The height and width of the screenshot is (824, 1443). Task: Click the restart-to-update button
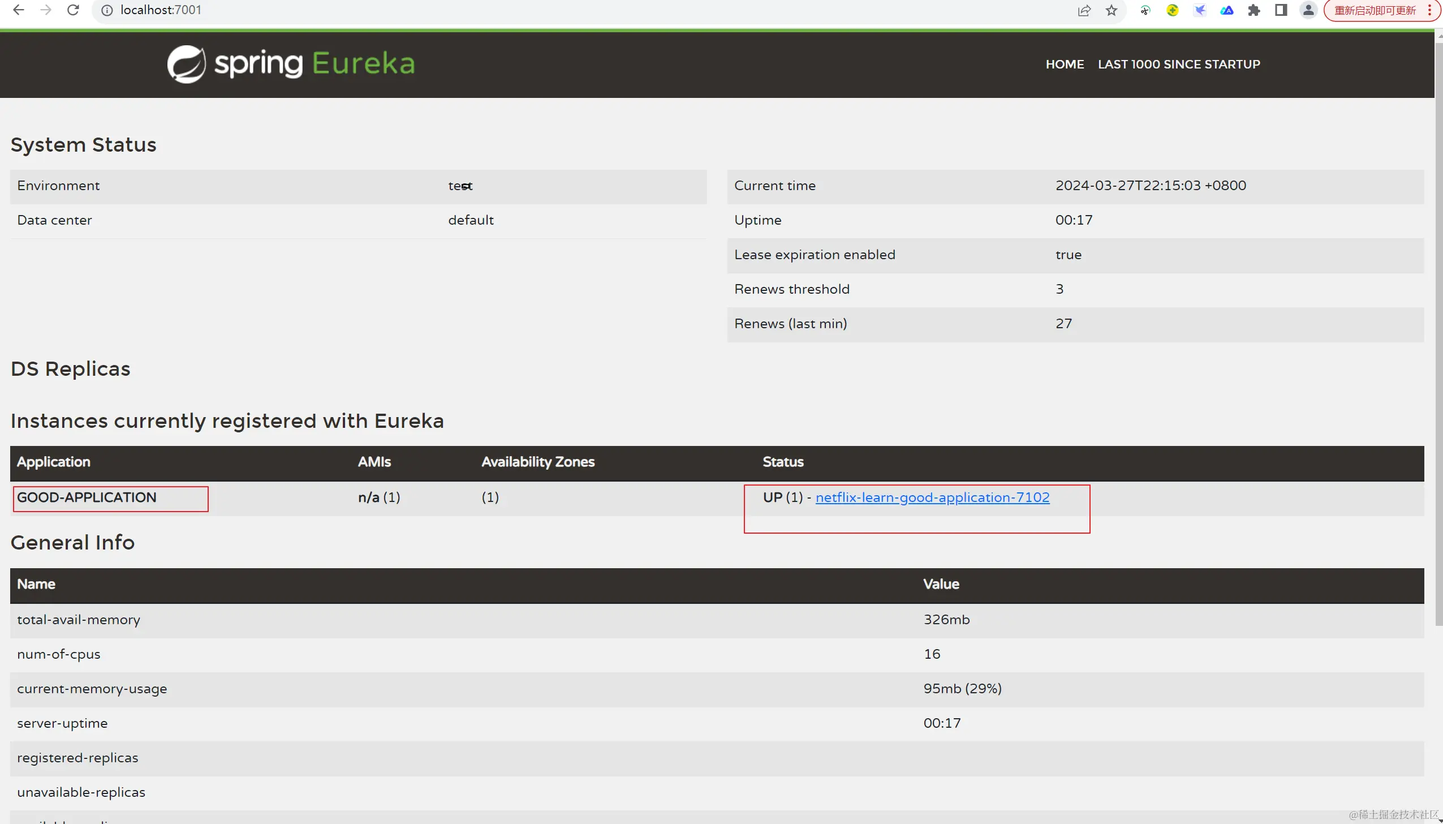(x=1375, y=10)
